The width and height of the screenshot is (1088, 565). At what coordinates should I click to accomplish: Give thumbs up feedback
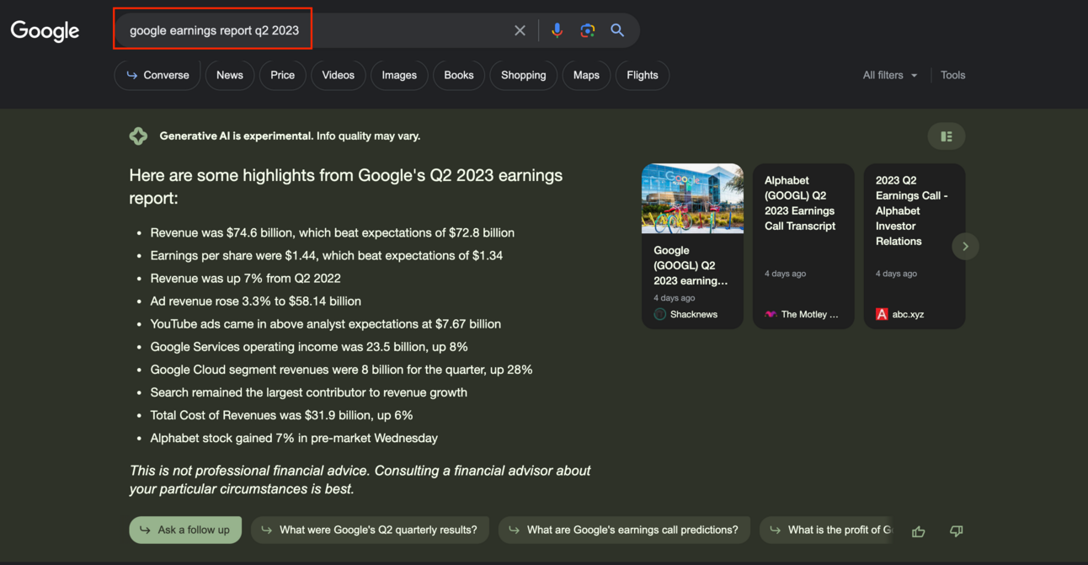(x=919, y=531)
